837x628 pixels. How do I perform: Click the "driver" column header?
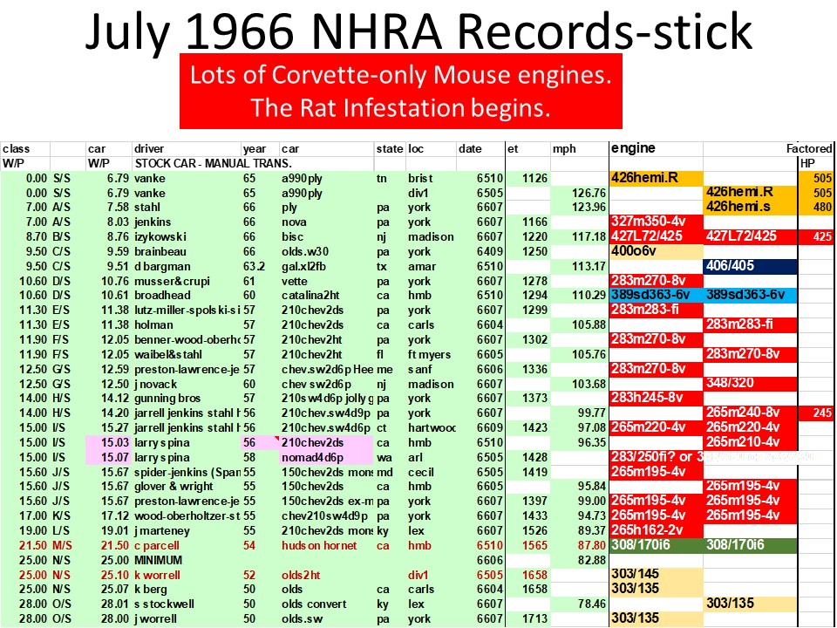point(149,149)
